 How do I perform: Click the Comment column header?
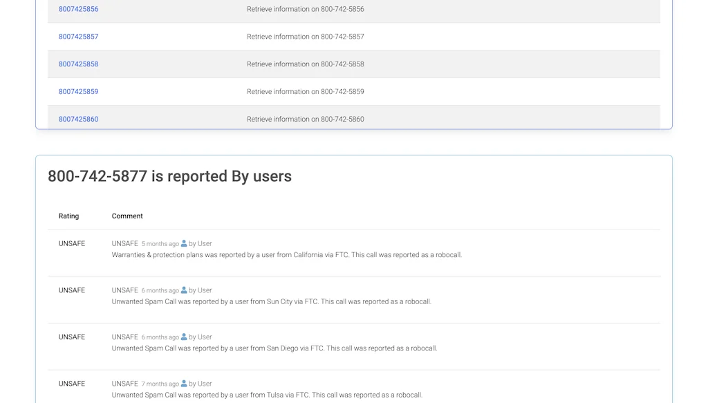(x=127, y=216)
